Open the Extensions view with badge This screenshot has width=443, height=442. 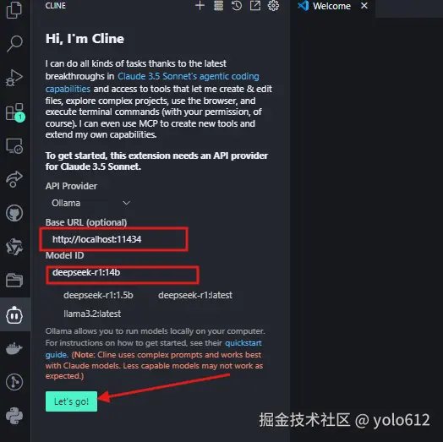pyautogui.click(x=14, y=112)
